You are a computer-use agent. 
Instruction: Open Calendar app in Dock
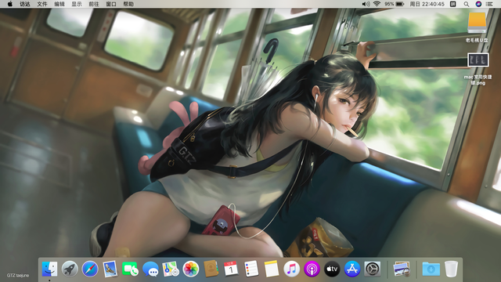(x=231, y=269)
